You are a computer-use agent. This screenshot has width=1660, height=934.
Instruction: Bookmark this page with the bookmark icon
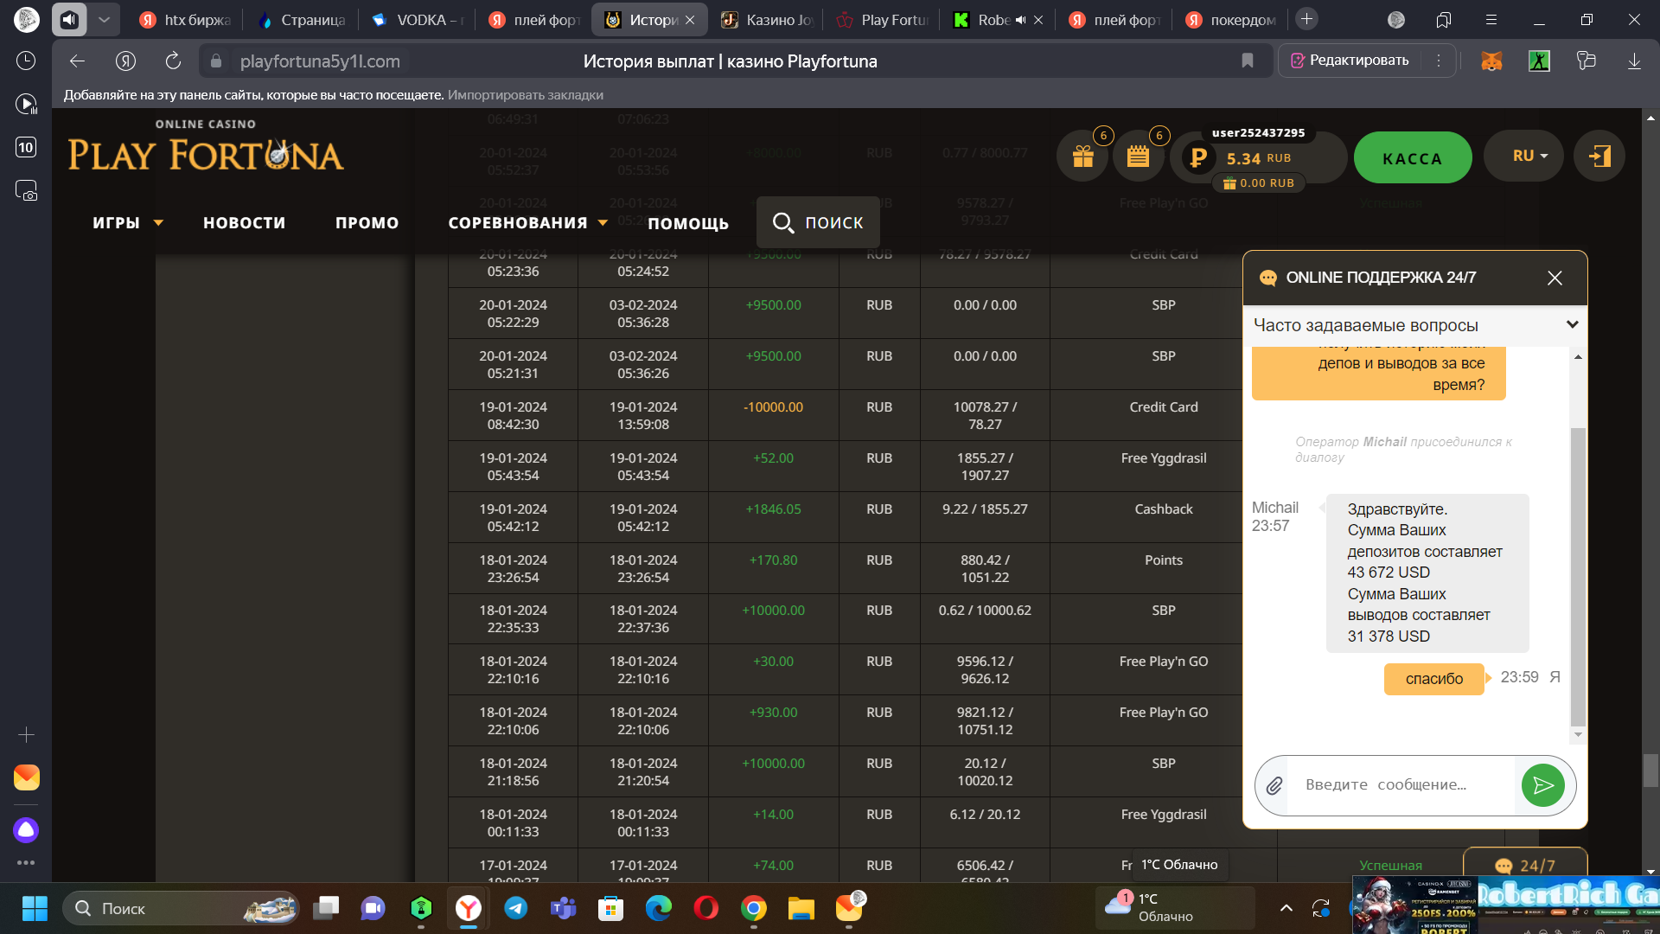click(1247, 61)
